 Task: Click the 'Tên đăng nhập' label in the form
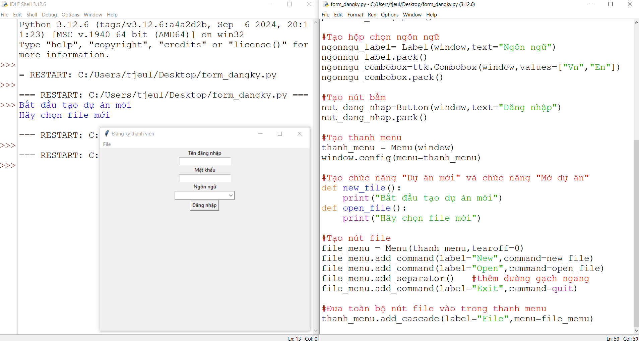[x=205, y=153]
